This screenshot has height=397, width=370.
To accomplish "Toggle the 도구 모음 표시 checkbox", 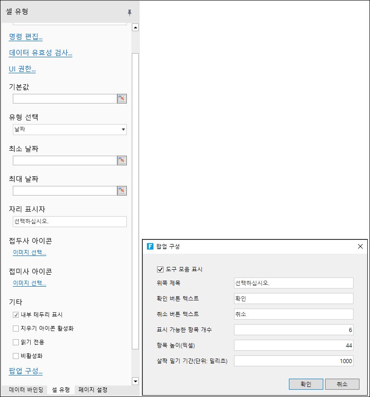I will tap(160, 269).
